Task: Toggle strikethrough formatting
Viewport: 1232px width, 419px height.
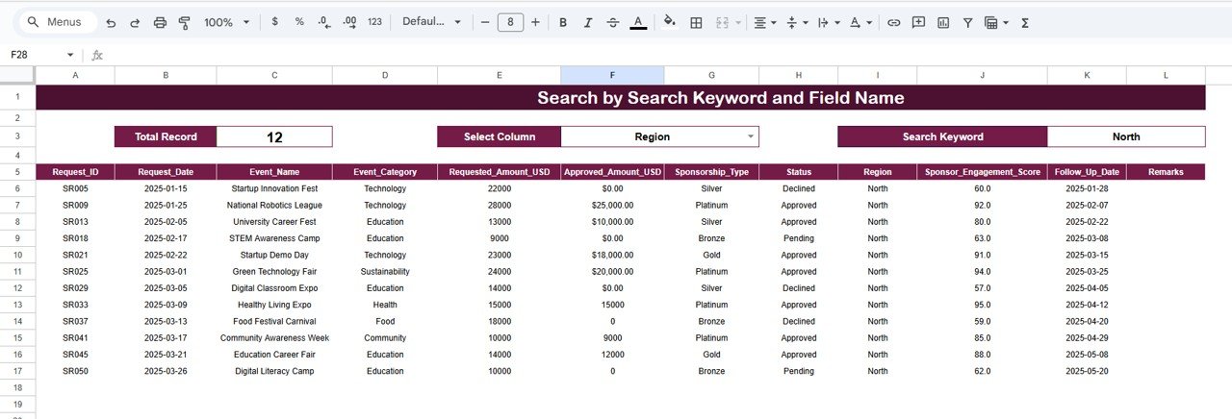Action: tap(613, 22)
